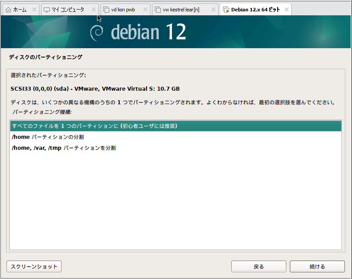Close the マイ コンピュータ tab

point(94,10)
